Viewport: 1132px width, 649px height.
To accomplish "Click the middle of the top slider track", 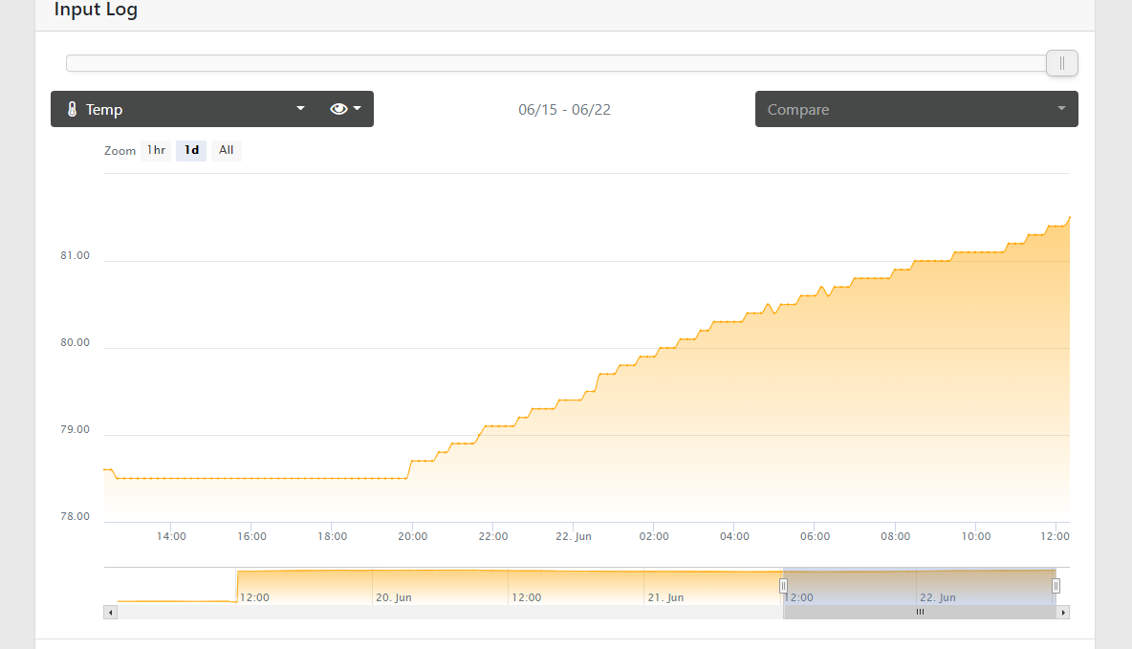I will point(557,63).
